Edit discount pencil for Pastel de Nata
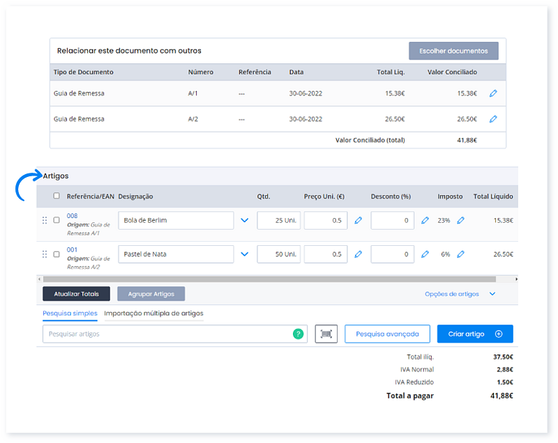The width and height of the screenshot is (558, 443). pos(425,254)
